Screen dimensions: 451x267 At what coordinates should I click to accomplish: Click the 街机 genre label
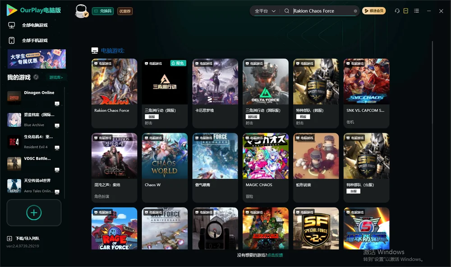(350, 122)
